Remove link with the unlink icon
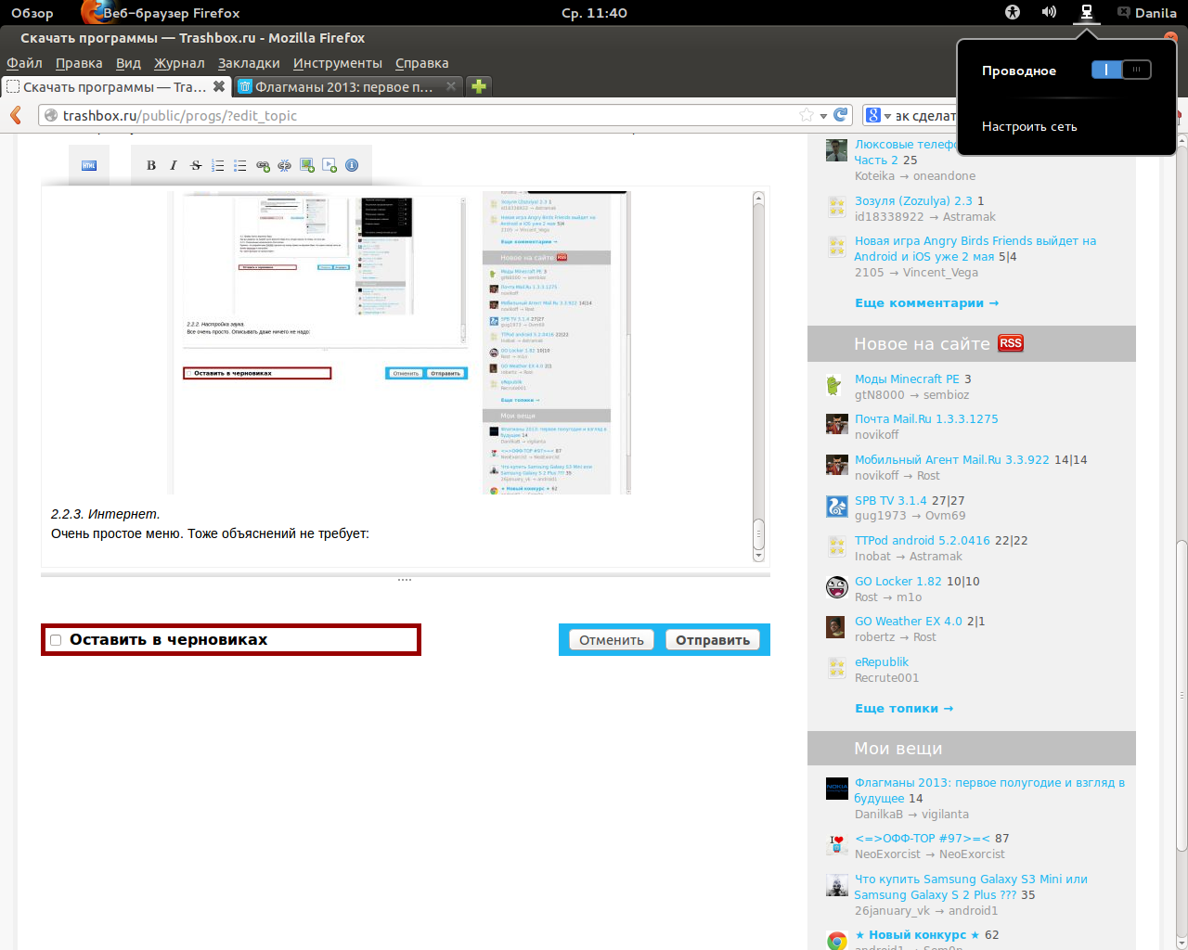 (285, 165)
